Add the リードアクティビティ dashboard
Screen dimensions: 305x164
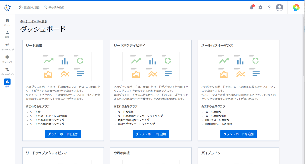151,134
